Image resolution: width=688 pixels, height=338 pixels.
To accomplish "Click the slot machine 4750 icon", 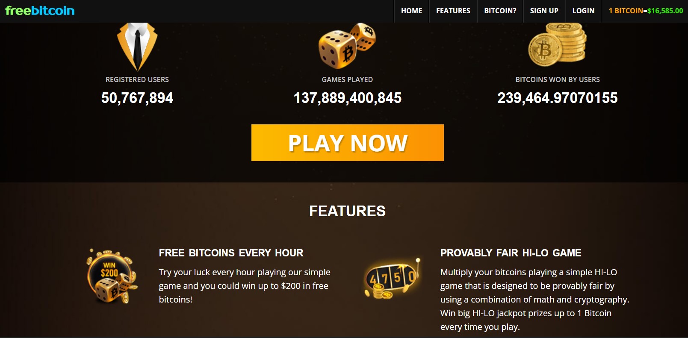I will [x=392, y=278].
